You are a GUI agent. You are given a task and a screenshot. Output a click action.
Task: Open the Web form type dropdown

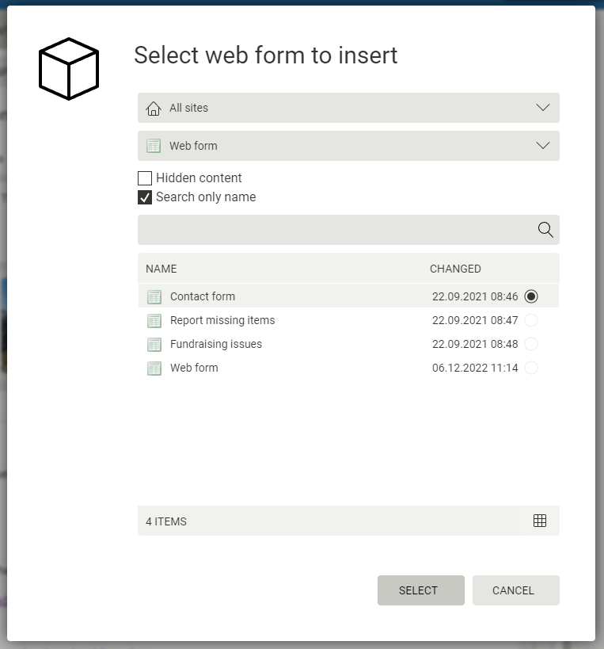pos(543,146)
